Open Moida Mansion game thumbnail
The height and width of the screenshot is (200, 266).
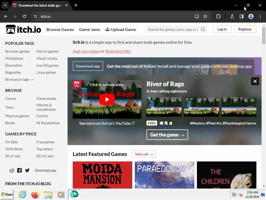click(x=102, y=175)
